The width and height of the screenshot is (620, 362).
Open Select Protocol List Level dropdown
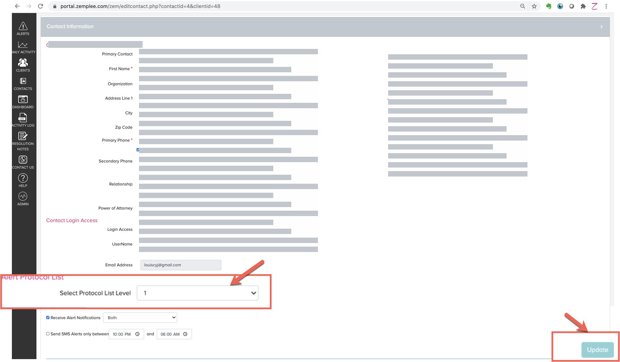tap(198, 293)
